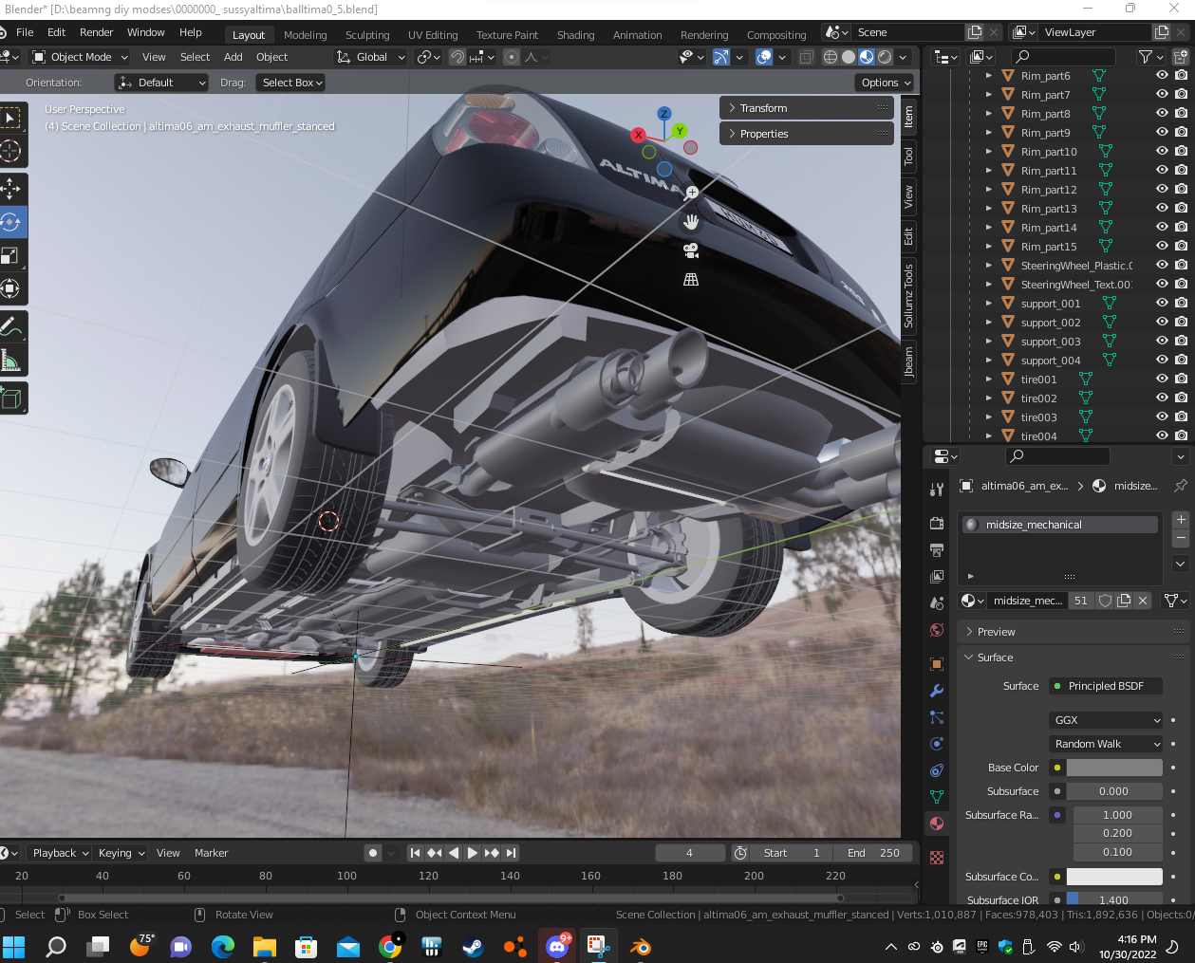Select the Scale tool
Image resolution: width=1195 pixels, height=963 pixels.
pos(10,256)
